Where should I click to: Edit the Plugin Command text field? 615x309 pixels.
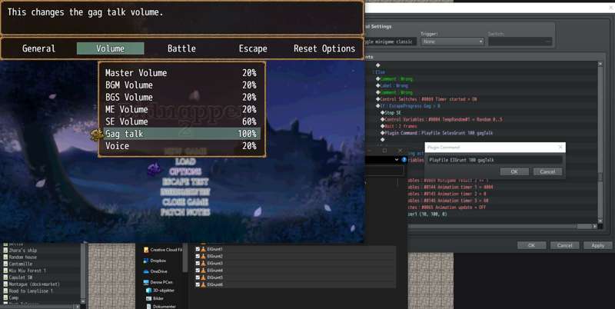click(x=495, y=160)
